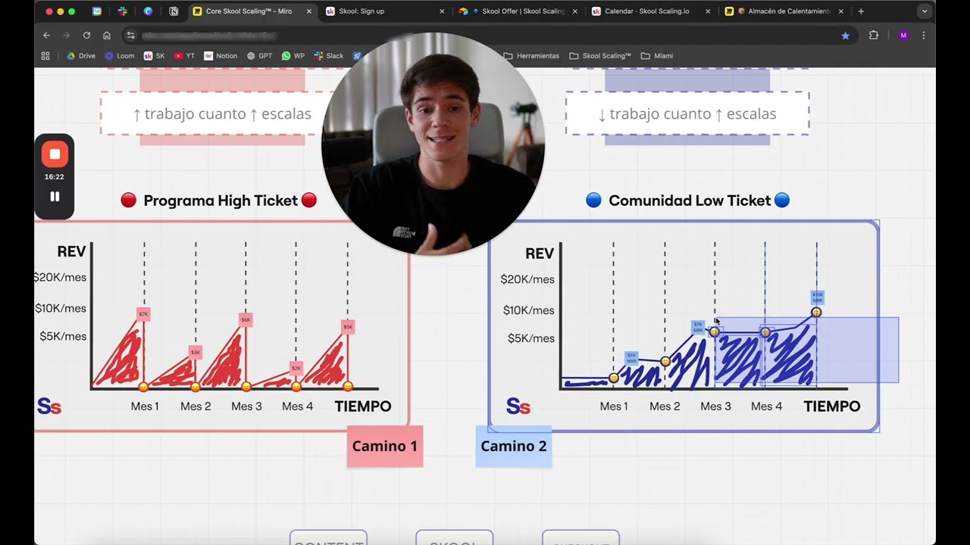This screenshot has width=970, height=545.
Task: Expand the Herramientas bookmarks folder
Action: [531, 56]
